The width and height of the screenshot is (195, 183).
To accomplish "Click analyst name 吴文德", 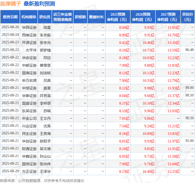I will [x=45, y=149].
